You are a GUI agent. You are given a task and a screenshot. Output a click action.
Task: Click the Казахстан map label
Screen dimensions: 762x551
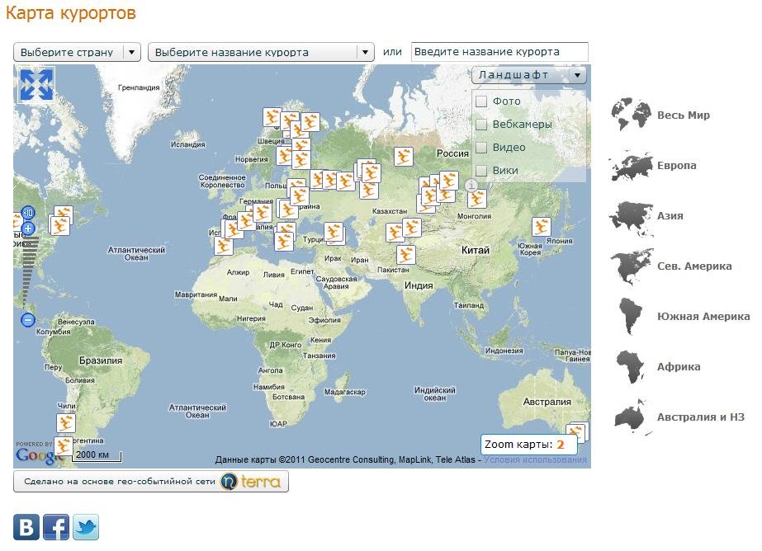[x=390, y=211]
